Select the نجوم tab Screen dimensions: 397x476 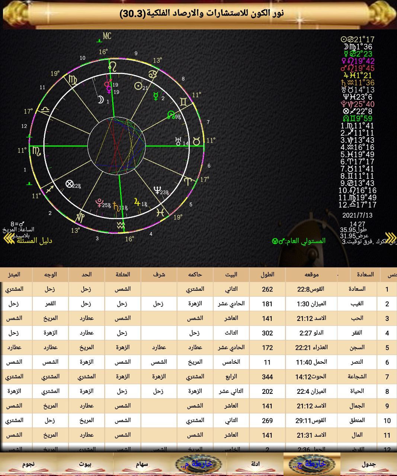(28, 464)
